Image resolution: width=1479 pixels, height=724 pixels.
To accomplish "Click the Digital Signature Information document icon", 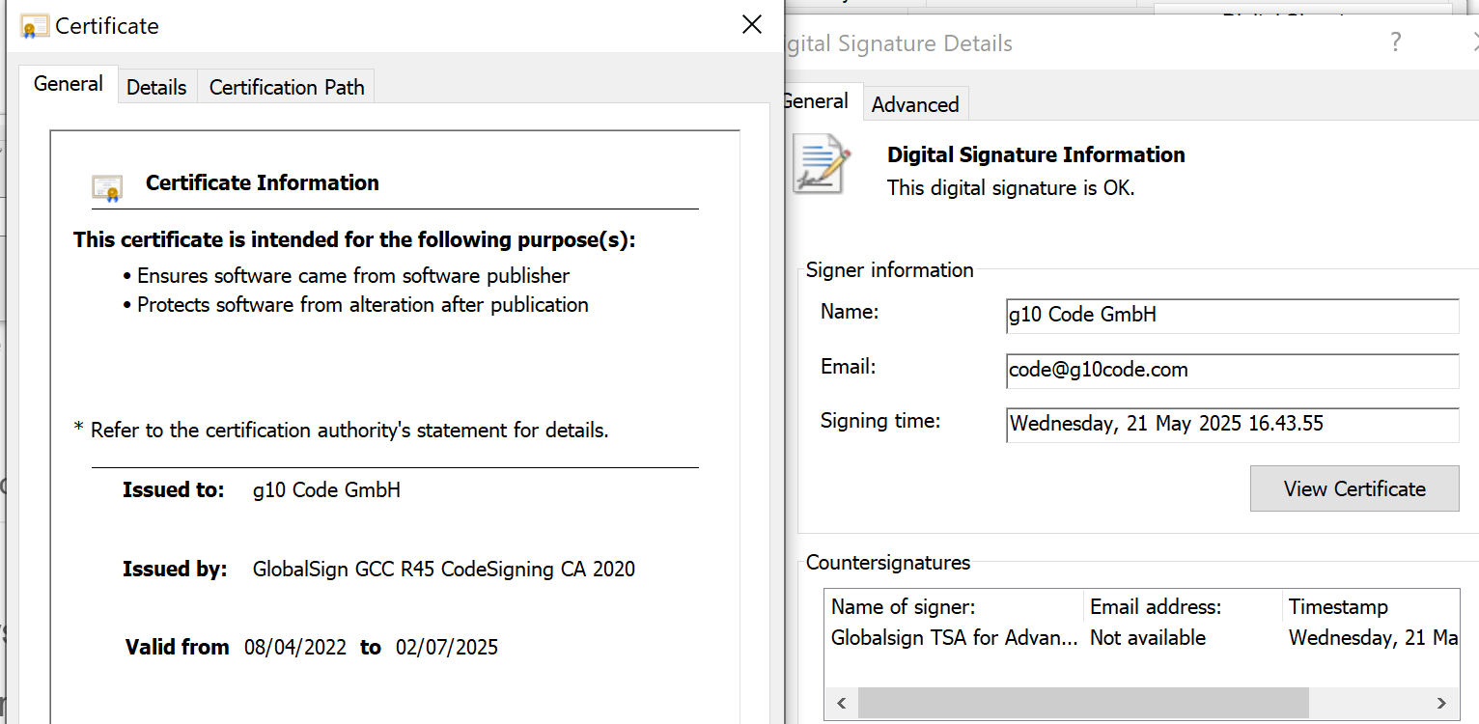I will [x=822, y=164].
